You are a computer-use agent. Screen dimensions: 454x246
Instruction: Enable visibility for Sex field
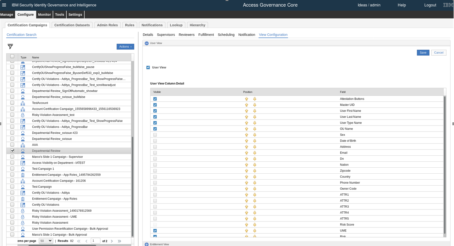tap(155, 135)
